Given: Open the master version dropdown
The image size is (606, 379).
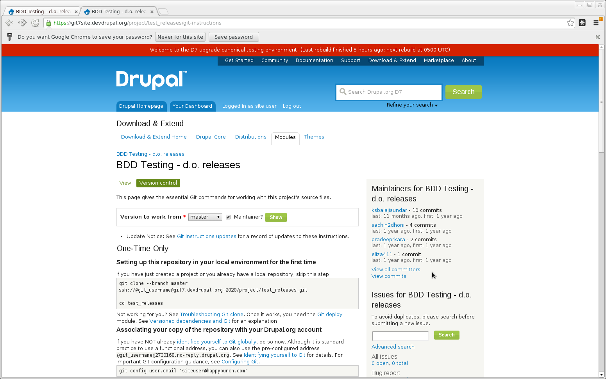Looking at the screenshot, I should [x=205, y=217].
